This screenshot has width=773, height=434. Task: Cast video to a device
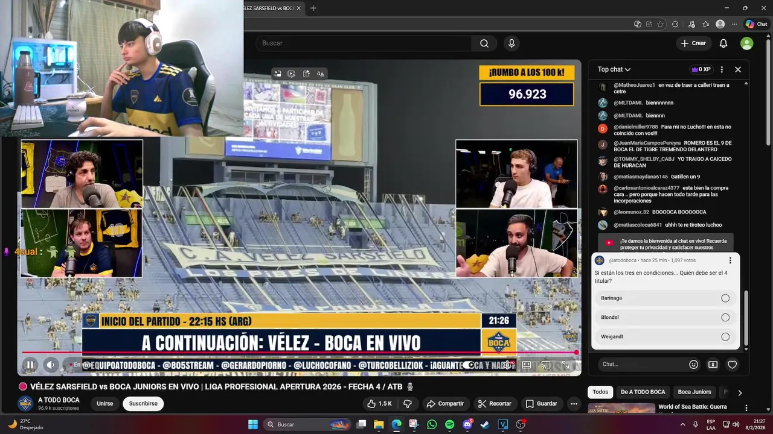(x=545, y=365)
